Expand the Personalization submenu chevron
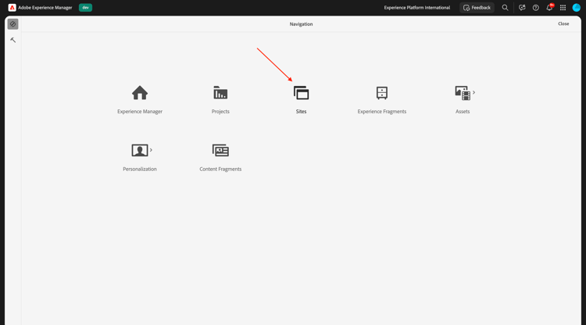 pyautogui.click(x=151, y=150)
